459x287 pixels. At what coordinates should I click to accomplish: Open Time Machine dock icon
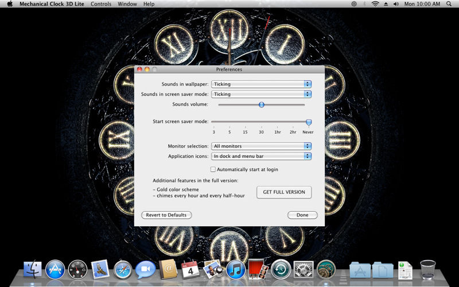[281, 269]
